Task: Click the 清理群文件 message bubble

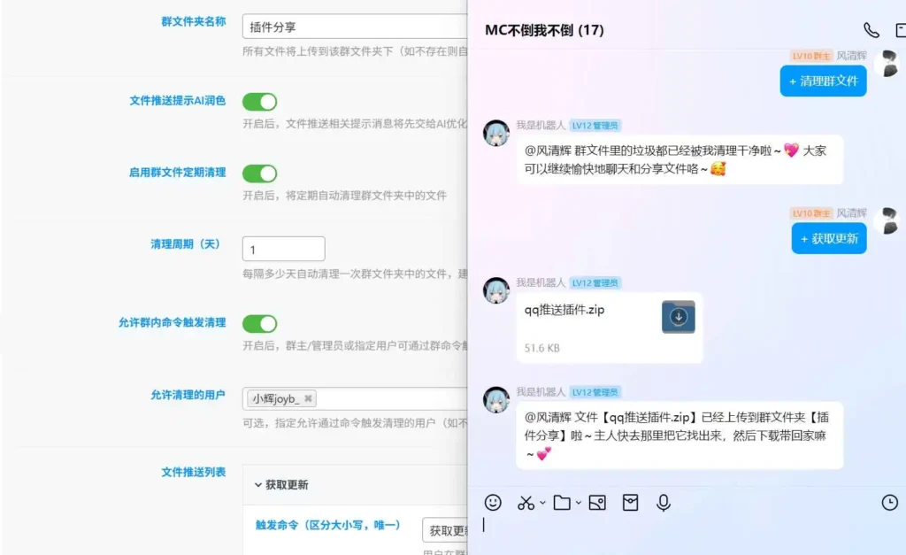Action: (x=824, y=81)
